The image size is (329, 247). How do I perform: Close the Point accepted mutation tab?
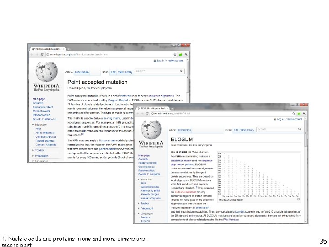pos(63,49)
